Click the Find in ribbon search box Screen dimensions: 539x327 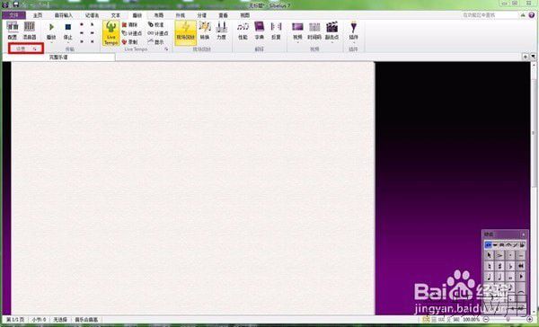[x=490, y=15]
